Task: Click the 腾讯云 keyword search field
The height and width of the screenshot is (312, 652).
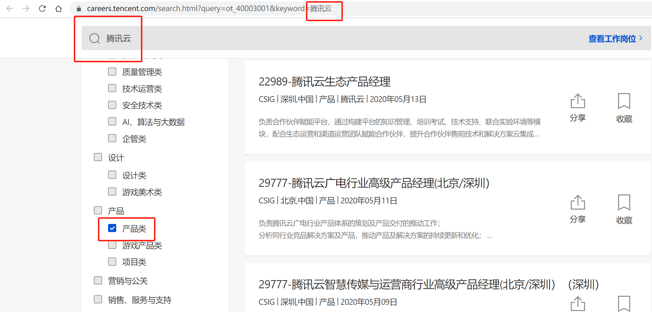Action: click(x=366, y=38)
